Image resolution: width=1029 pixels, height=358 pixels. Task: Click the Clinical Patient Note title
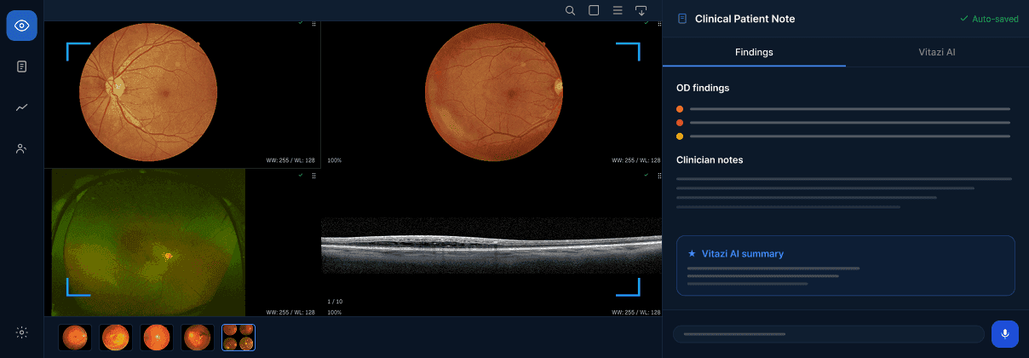745,19
